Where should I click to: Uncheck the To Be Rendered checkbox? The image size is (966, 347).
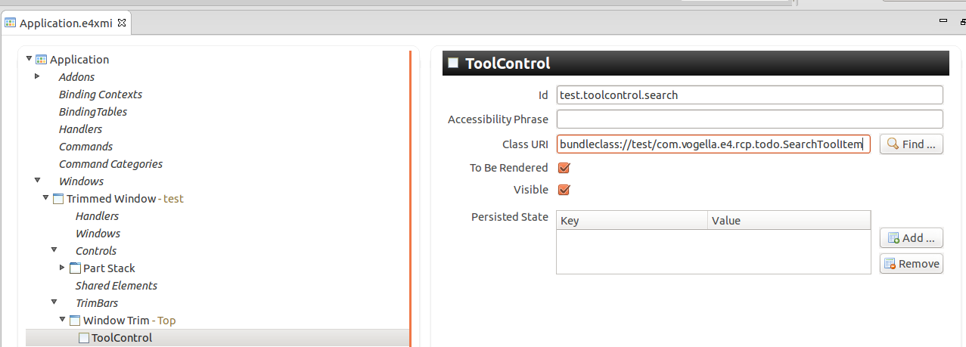564,168
